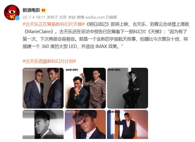Click the 发布于 北京 location text
This screenshot has width=195, height=142.
point(57,17)
